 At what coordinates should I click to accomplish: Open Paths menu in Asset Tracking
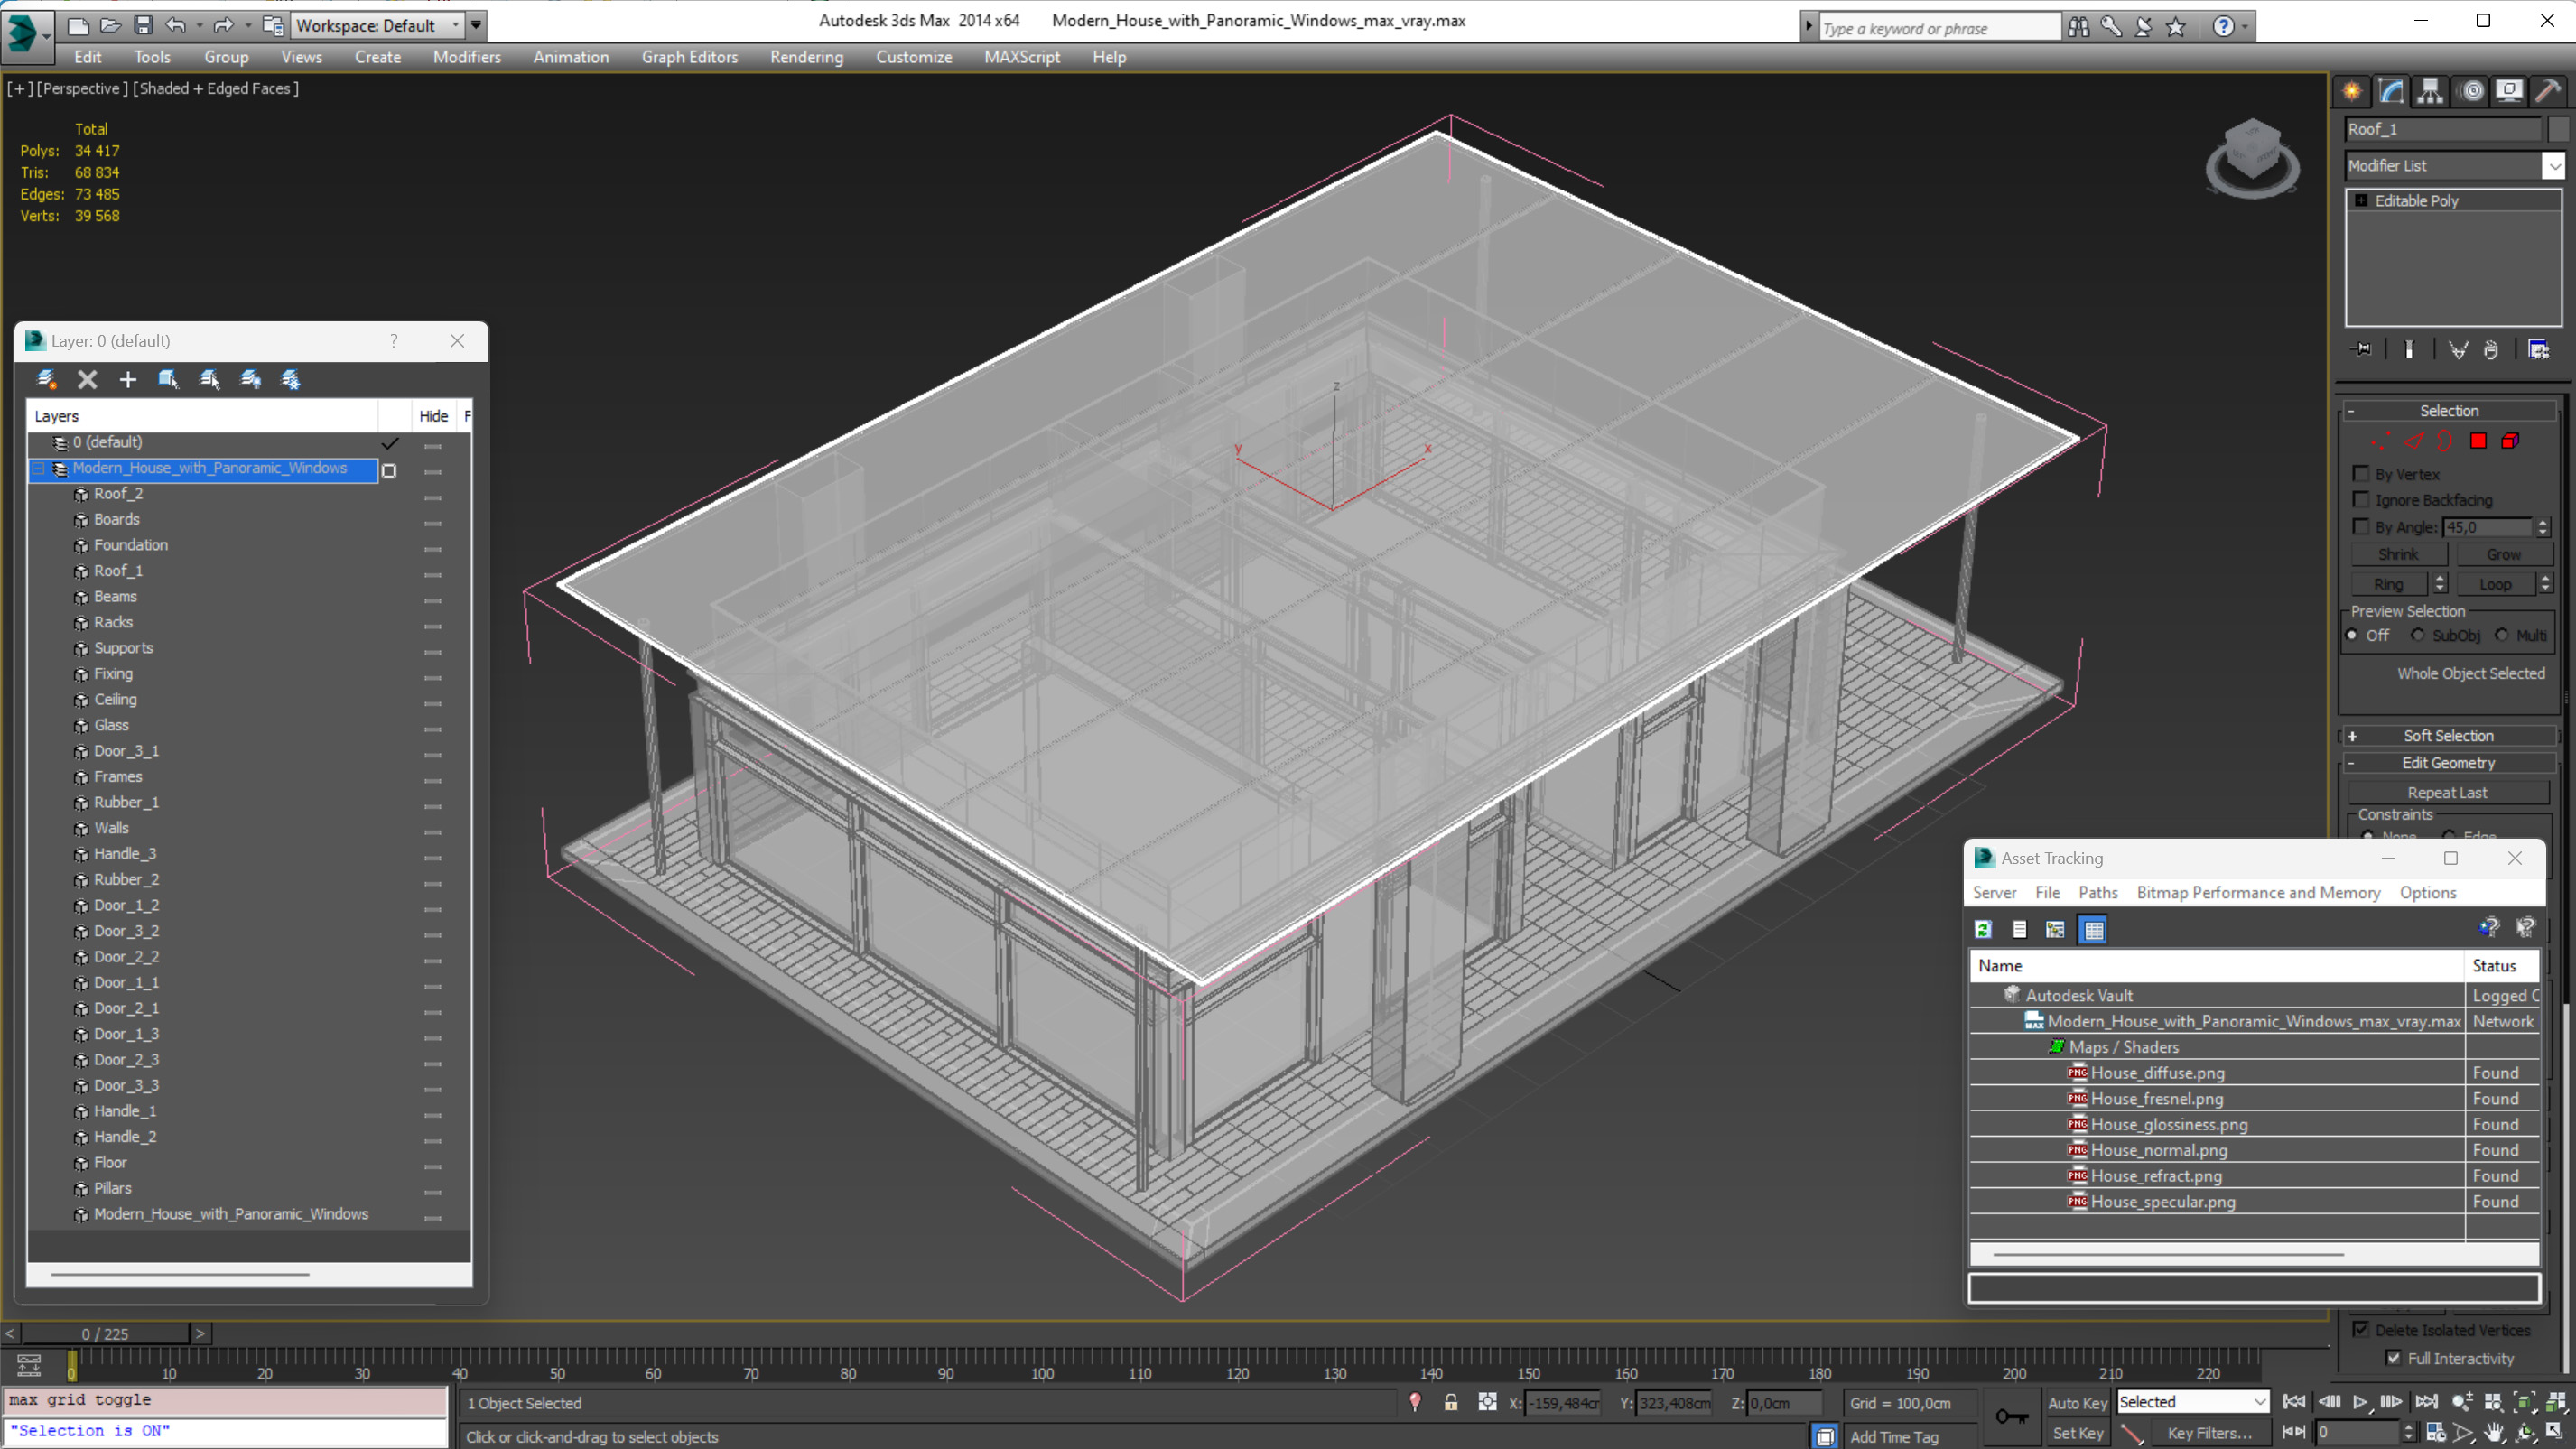[x=2097, y=893]
